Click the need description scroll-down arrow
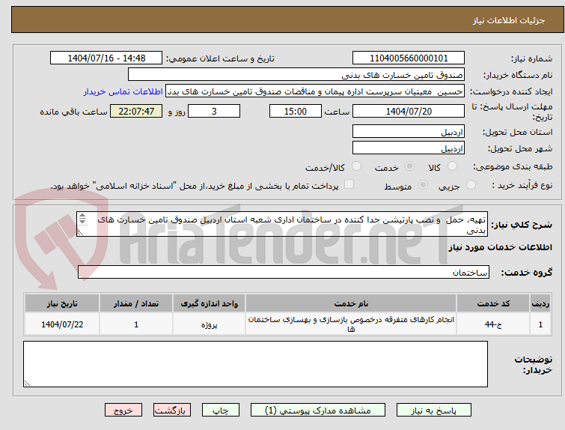 (x=82, y=221)
